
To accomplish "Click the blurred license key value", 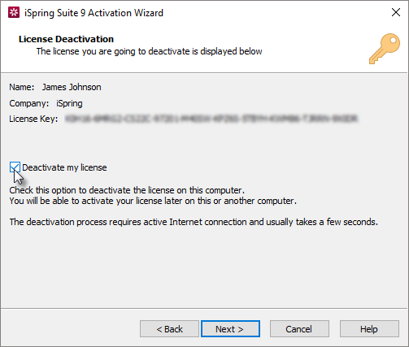I will (x=211, y=119).
